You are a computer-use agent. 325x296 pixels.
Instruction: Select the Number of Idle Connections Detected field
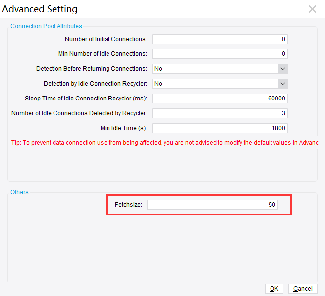(219, 113)
